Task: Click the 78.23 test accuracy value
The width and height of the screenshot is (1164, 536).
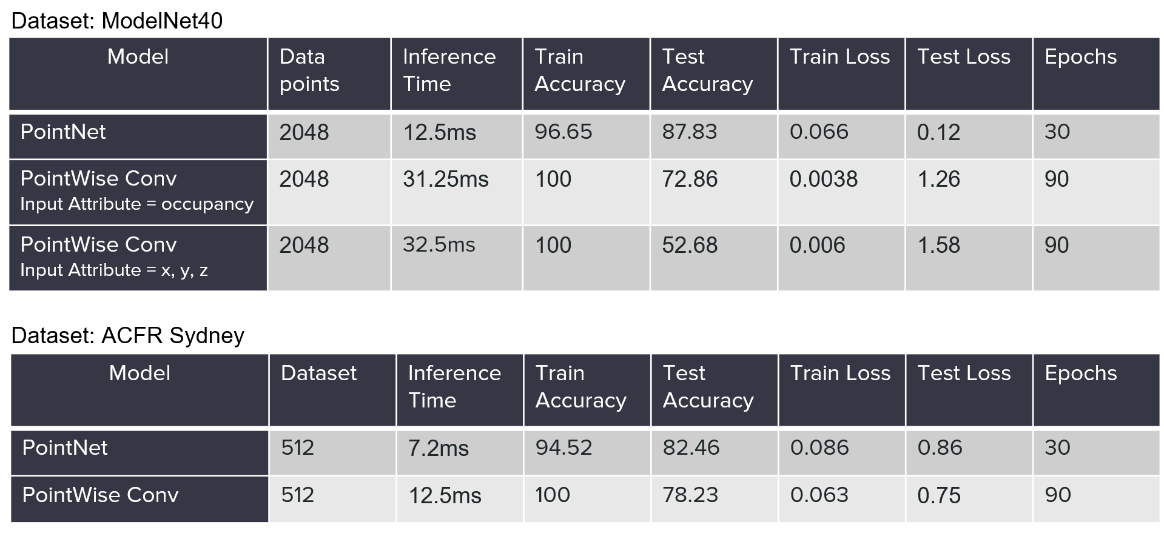Action: pyautogui.click(x=690, y=495)
